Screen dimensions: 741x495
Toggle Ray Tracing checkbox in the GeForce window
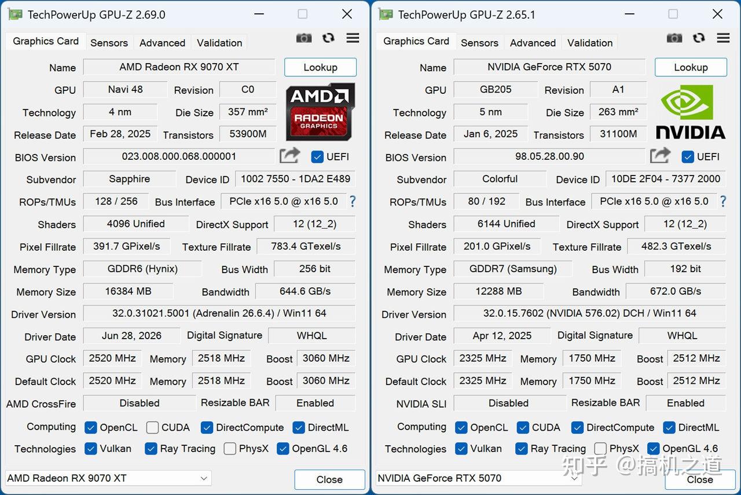tap(521, 449)
